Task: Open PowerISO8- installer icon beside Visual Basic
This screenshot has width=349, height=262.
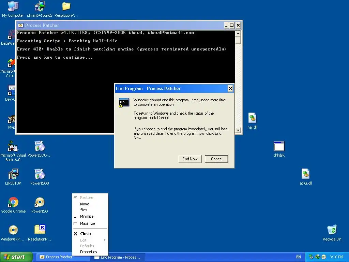Action: coord(40,149)
